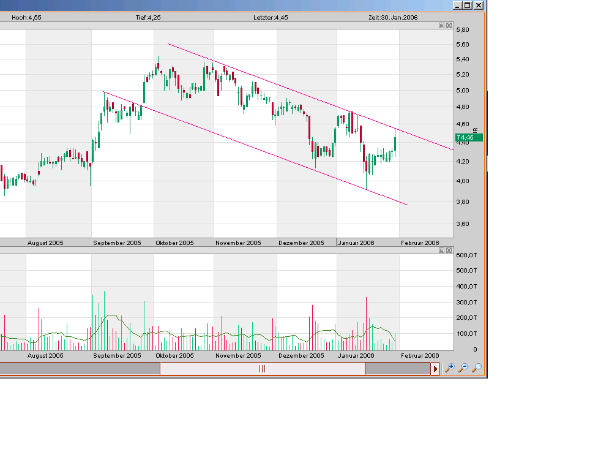Select the lower pink trend channel line
Screen dimensions: 609x460
pyautogui.click(x=255, y=148)
